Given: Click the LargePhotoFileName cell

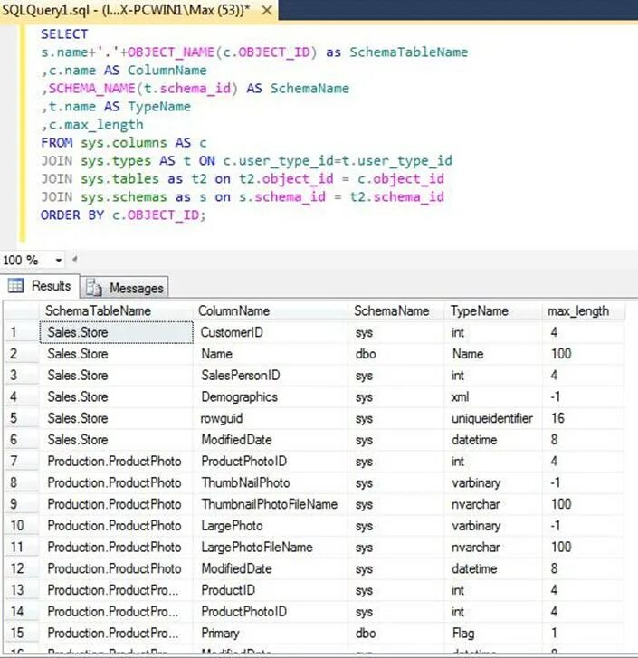Looking at the screenshot, I should pyautogui.click(x=271, y=548).
